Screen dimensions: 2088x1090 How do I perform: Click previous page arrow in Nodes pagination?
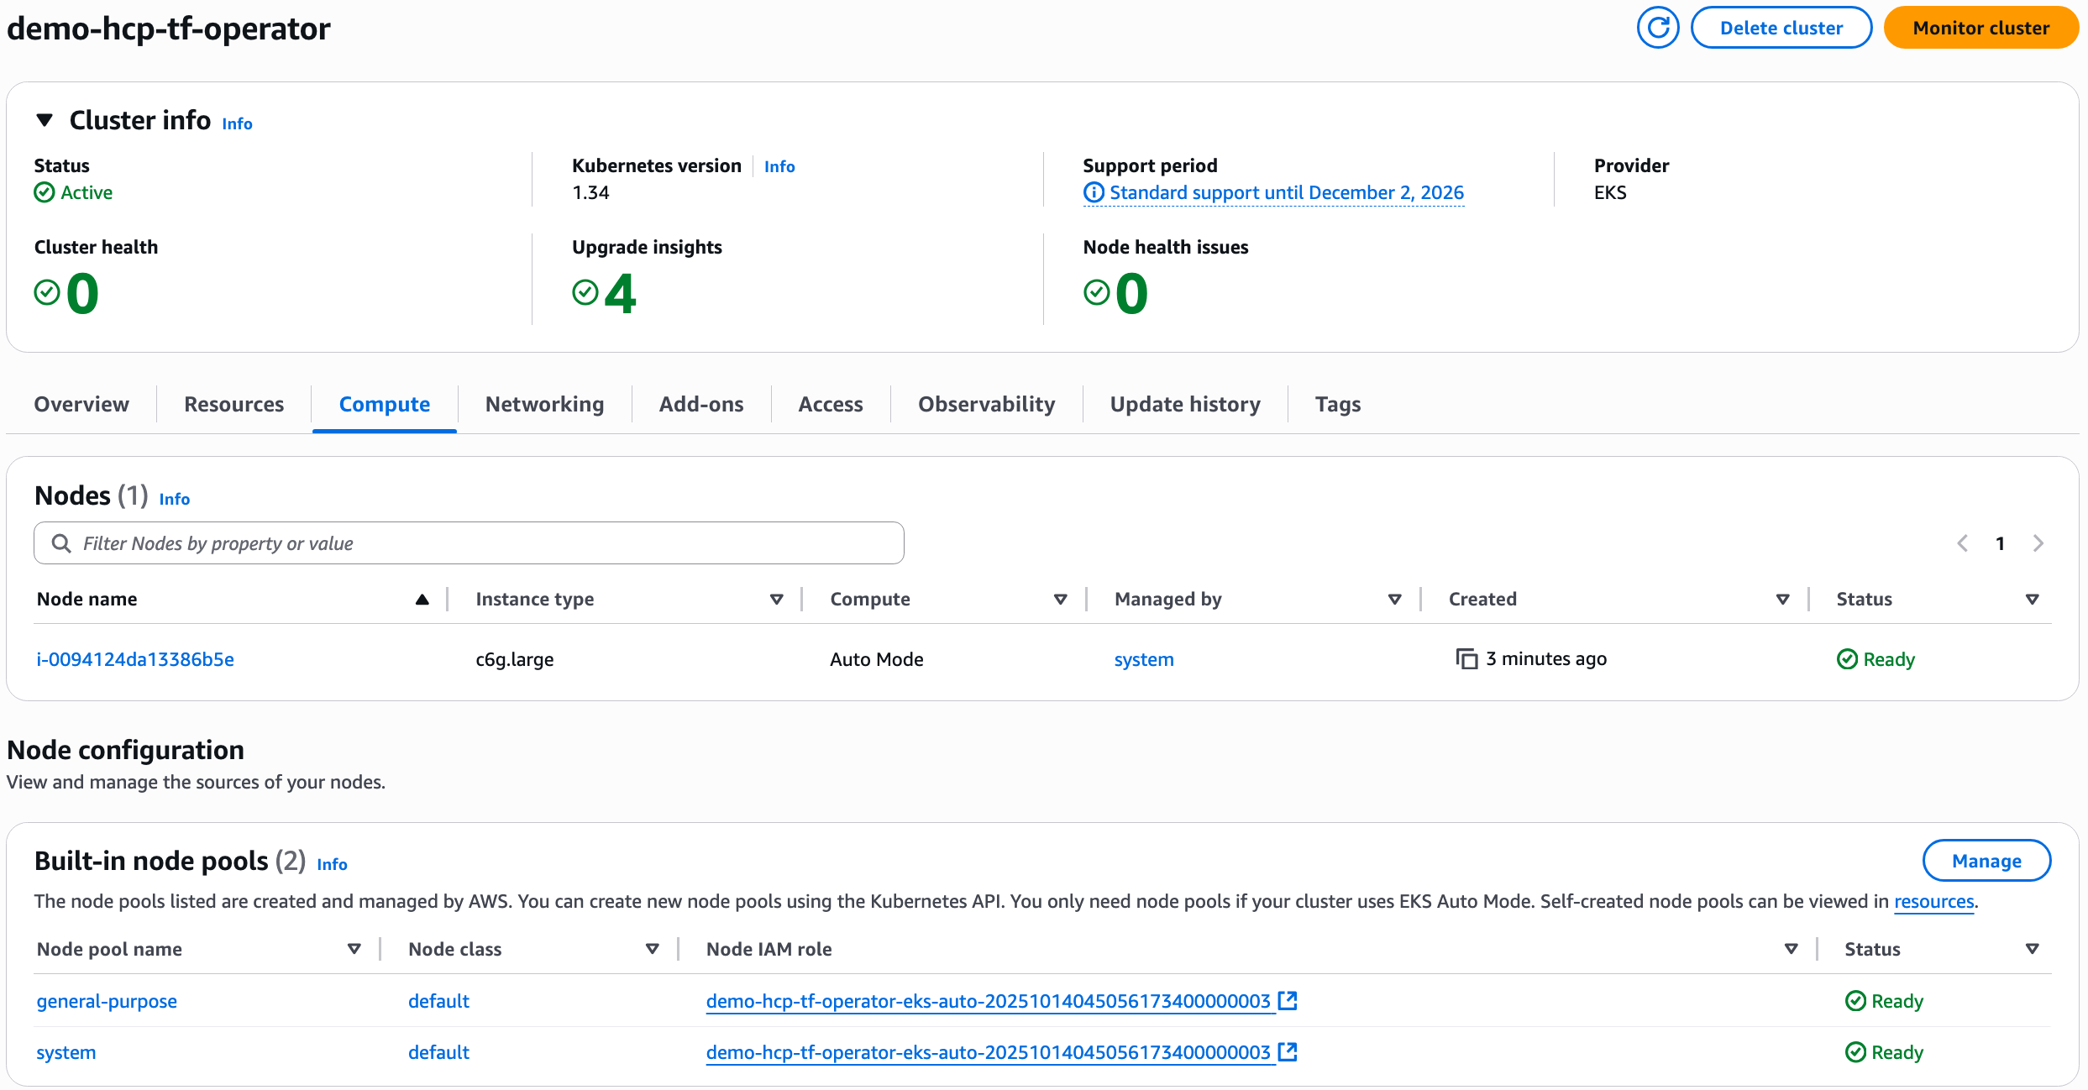[1962, 543]
